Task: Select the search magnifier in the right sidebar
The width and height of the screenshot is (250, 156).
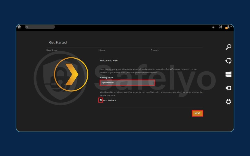Action: tap(228, 47)
